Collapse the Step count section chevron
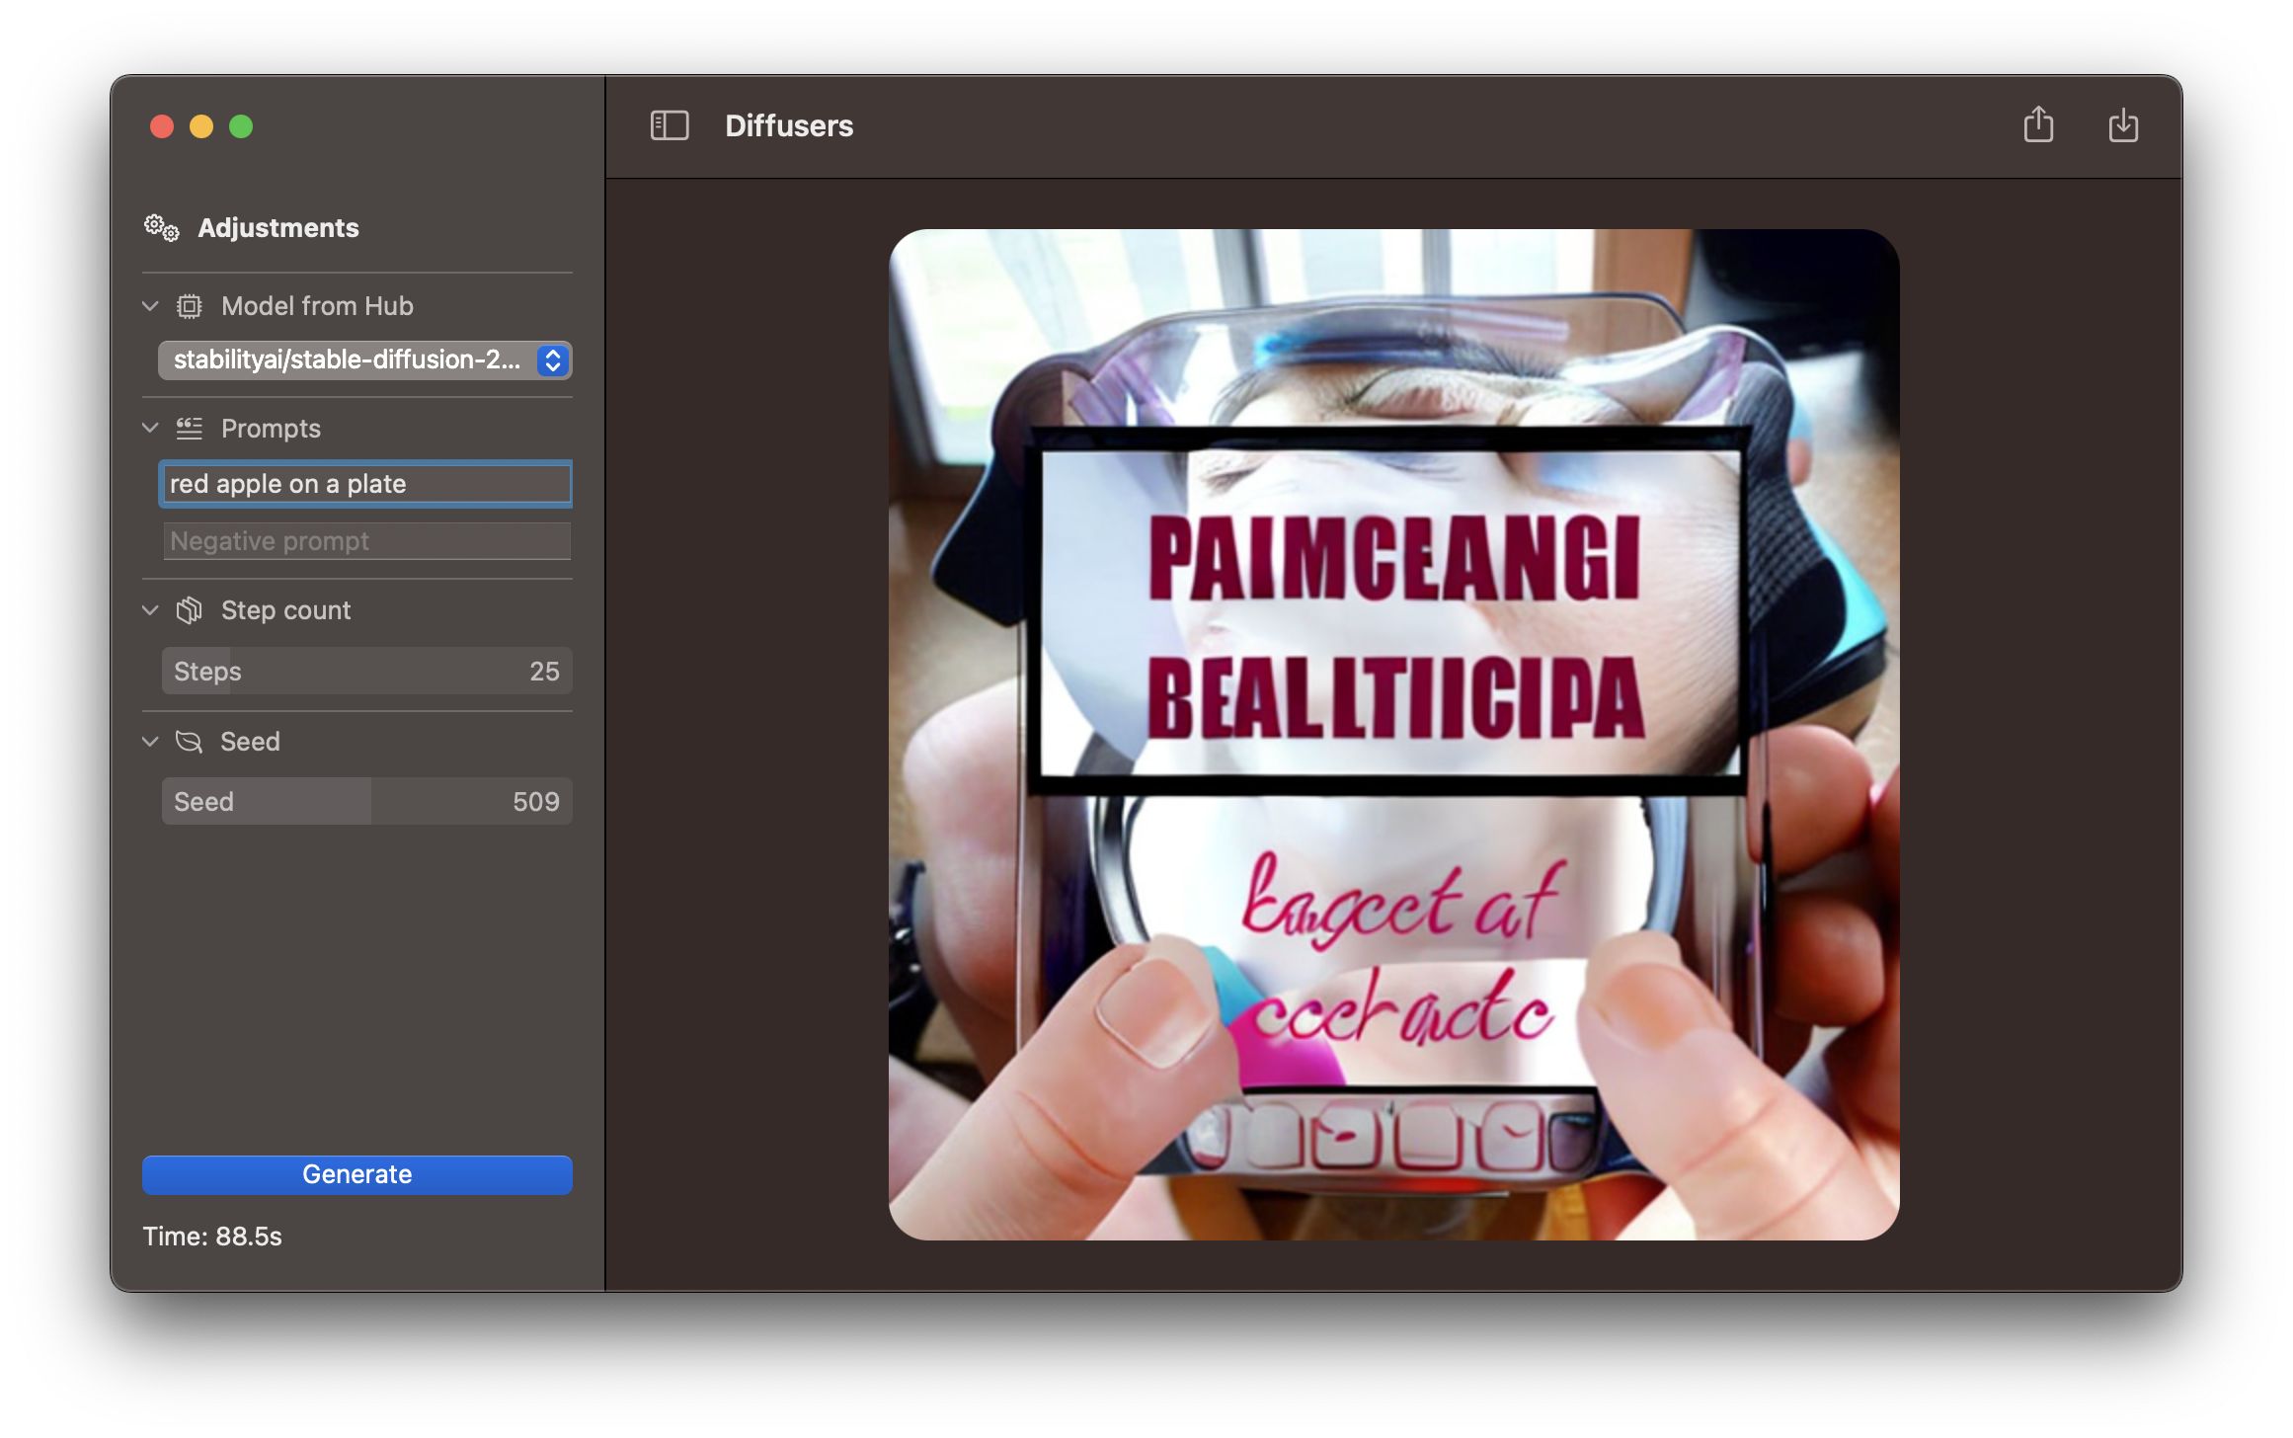This screenshot has width=2293, height=1438. pos(150,610)
